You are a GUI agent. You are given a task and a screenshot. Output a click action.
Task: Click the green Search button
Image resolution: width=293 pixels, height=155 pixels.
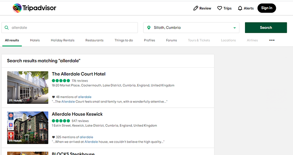tap(266, 27)
